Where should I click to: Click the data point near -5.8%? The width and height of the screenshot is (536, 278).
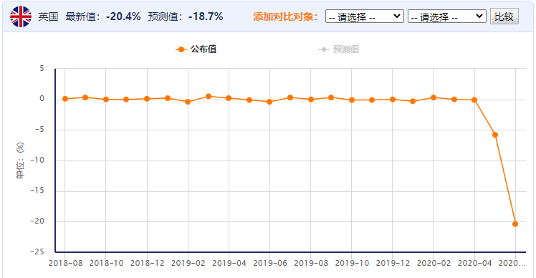pos(495,135)
